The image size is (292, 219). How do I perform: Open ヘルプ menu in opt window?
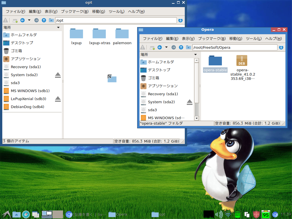(x=136, y=11)
